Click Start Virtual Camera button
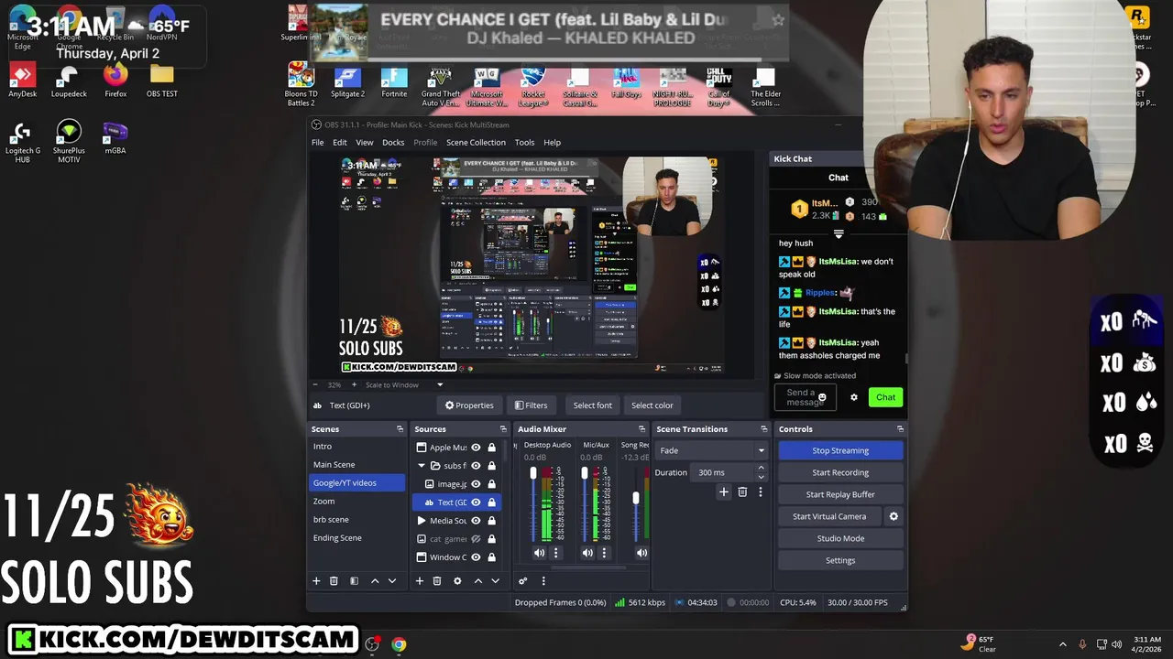Image resolution: width=1173 pixels, height=659 pixels. pos(829,516)
